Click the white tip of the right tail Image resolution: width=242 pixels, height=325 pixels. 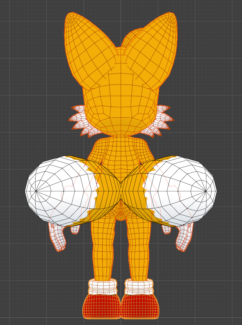(x=181, y=191)
